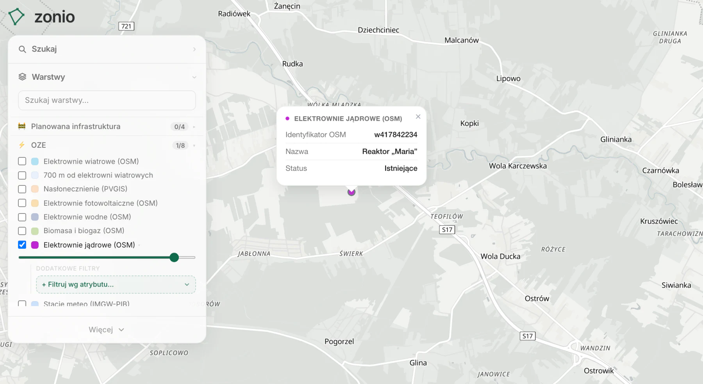Collapse the Warstwy panel chevron
This screenshot has height=384, width=703.
click(x=194, y=77)
